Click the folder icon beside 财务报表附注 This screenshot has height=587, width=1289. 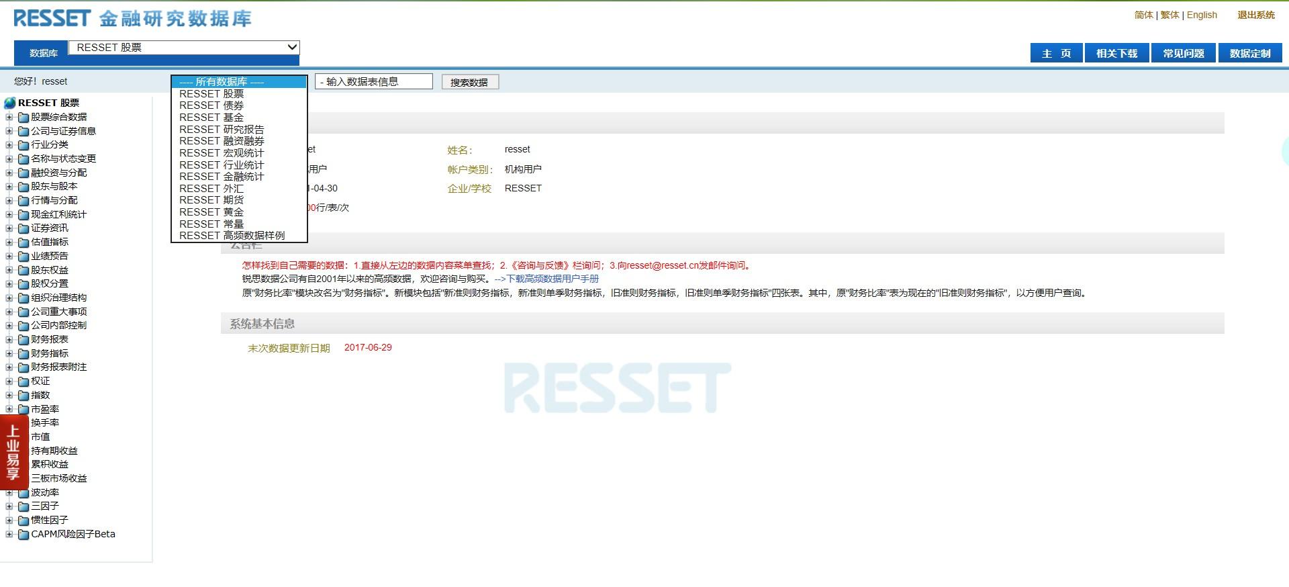(x=23, y=367)
